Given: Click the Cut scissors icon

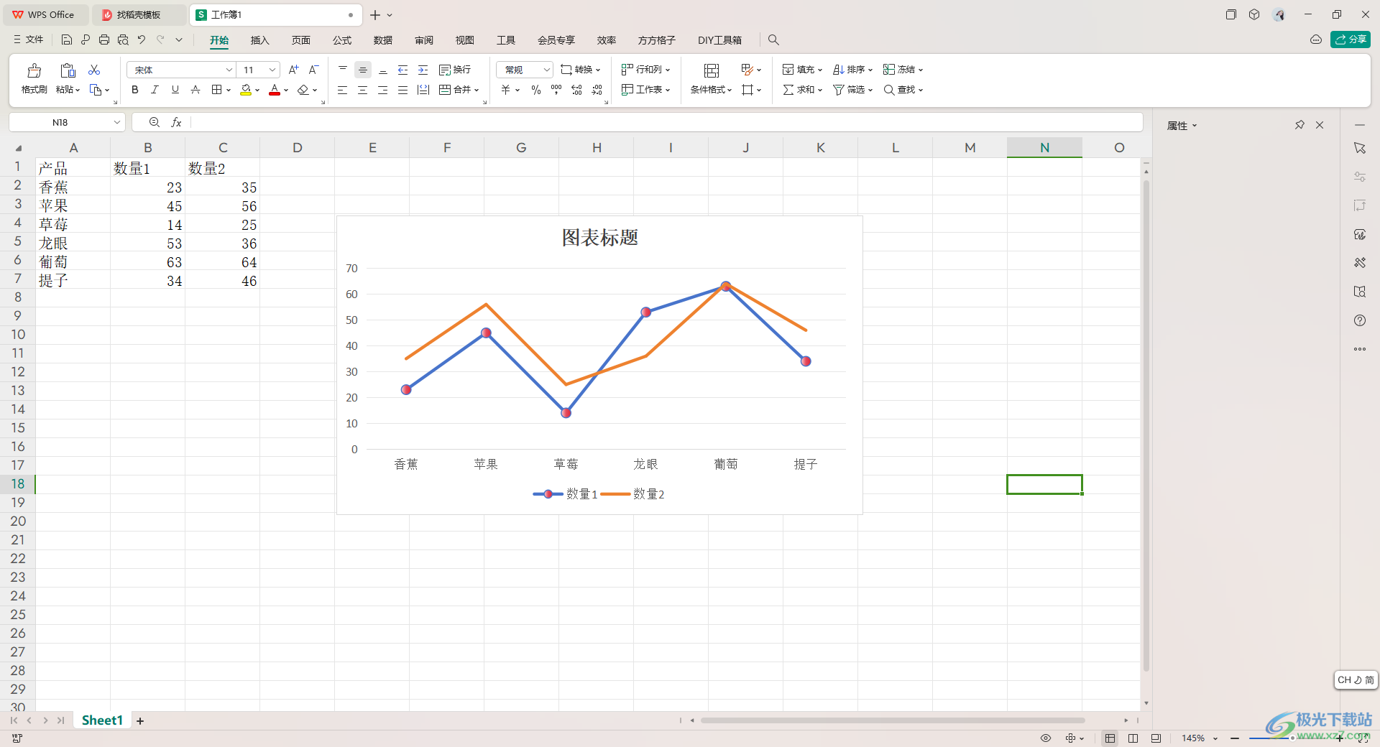Looking at the screenshot, I should click(x=94, y=70).
